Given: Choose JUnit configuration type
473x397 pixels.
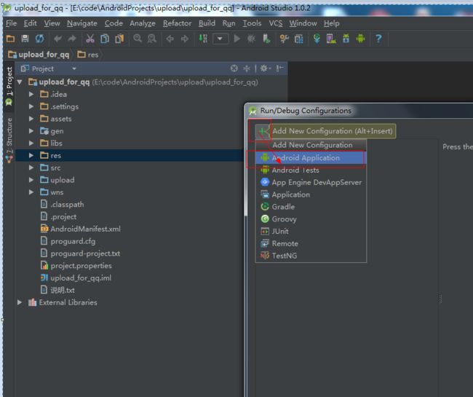Looking at the screenshot, I should click(x=311, y=231).
